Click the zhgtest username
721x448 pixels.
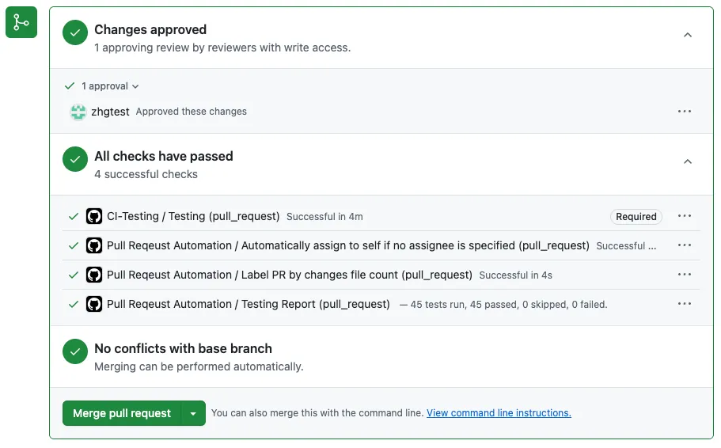[110, 112]
